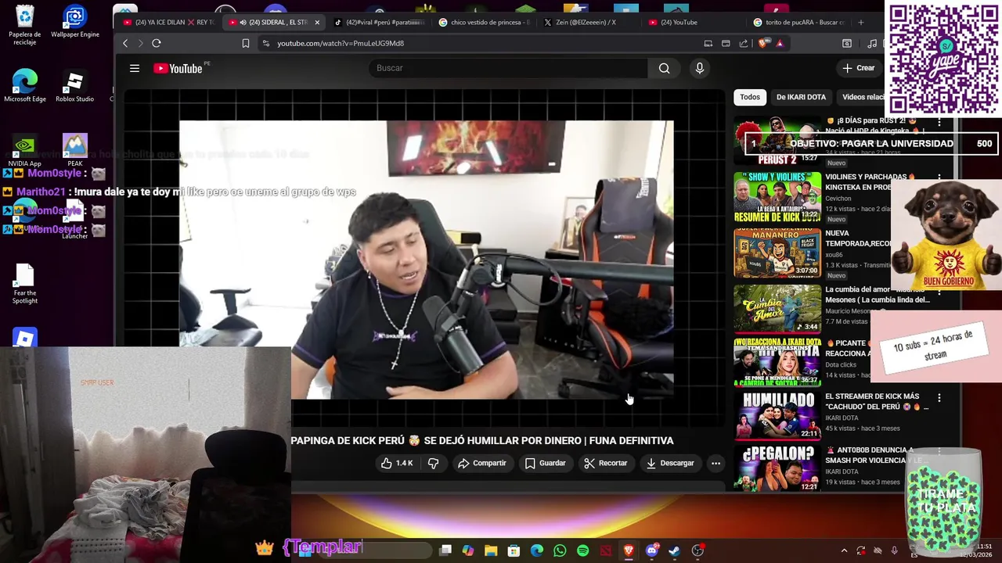Open La Cumbia del Amor video thumbnail
This screenshot has width=1002, height=563.
click(777, 308)
